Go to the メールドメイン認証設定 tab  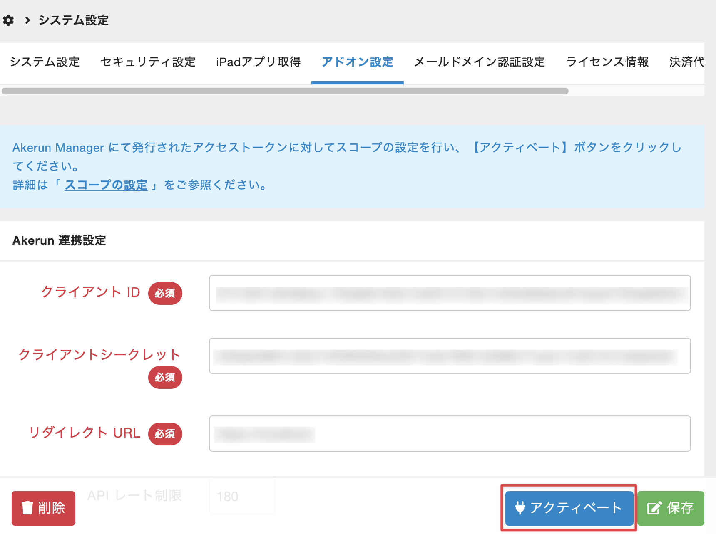(x=480, y=62)
